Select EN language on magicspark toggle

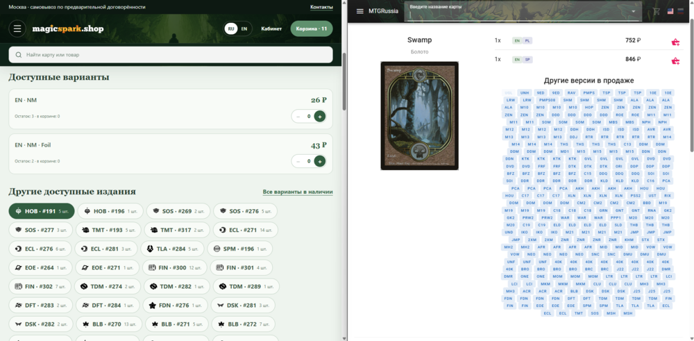(x=244, y=28)
